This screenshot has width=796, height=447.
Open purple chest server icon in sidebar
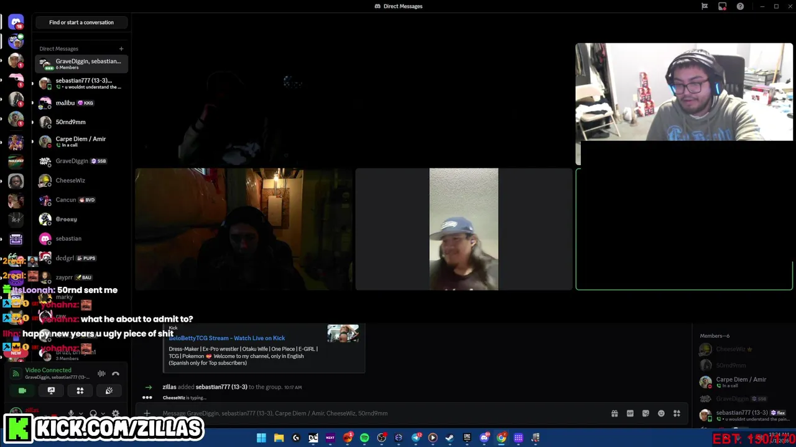16,238
